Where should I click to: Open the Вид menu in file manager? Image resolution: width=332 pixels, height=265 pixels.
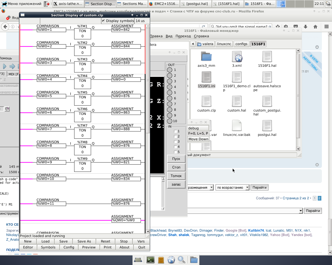tap(169, 36)
